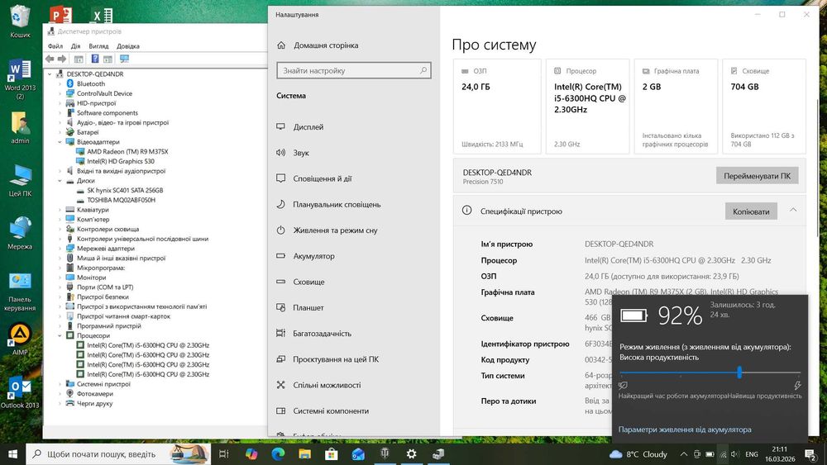827x465 pixels.
Task: Click the blue Help icon in Device Manager toolbar
Action: click(x=95, y=59)
